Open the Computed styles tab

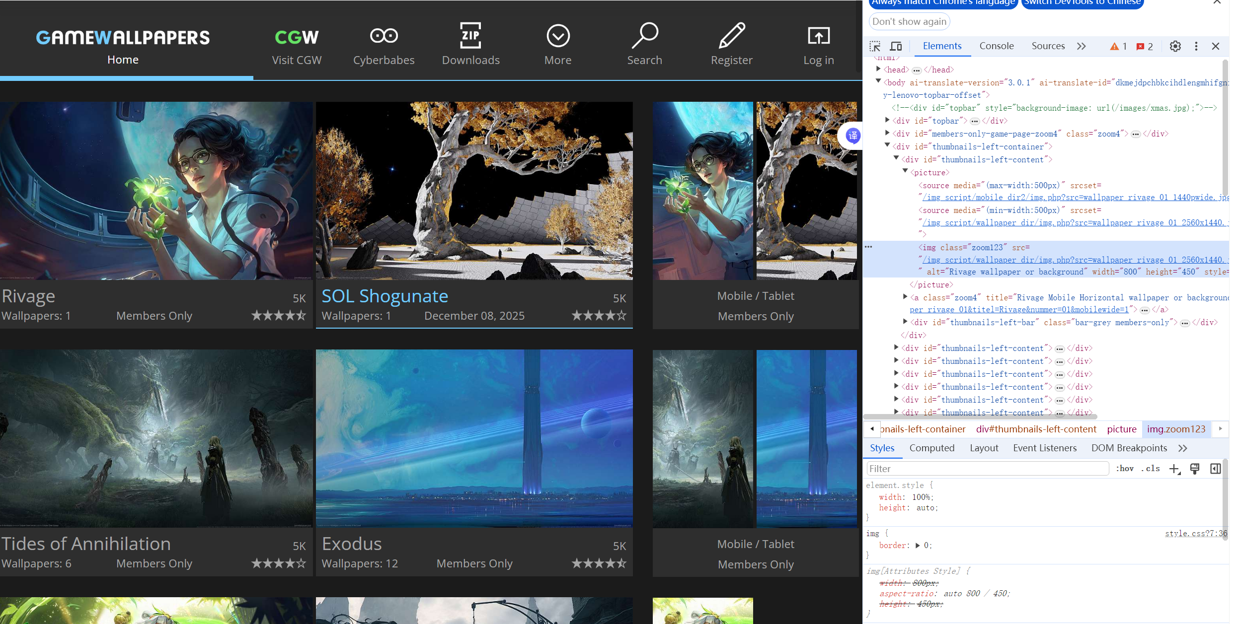point(931,448)
